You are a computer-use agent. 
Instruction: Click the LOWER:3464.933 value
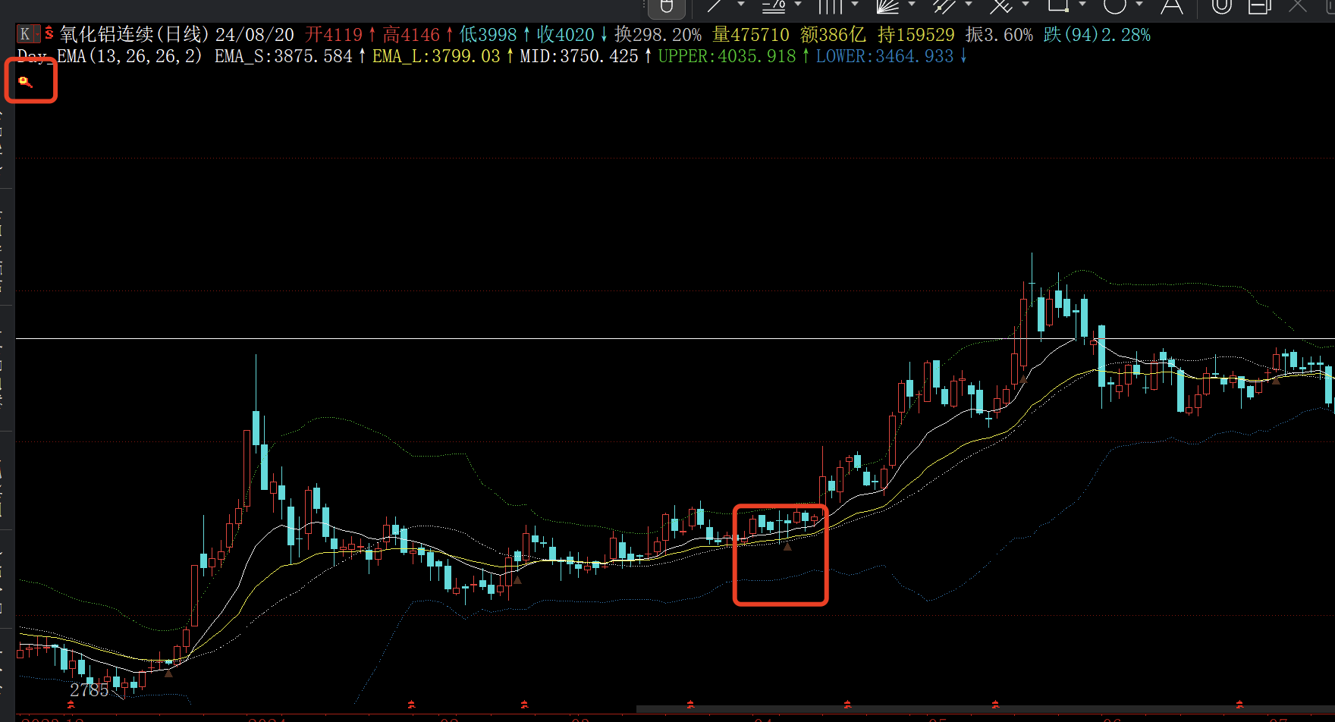(884, 57)
